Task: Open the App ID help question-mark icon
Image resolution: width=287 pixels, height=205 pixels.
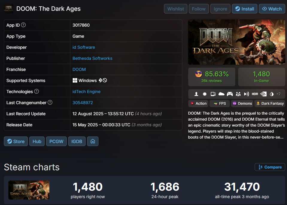Action: 23,25
